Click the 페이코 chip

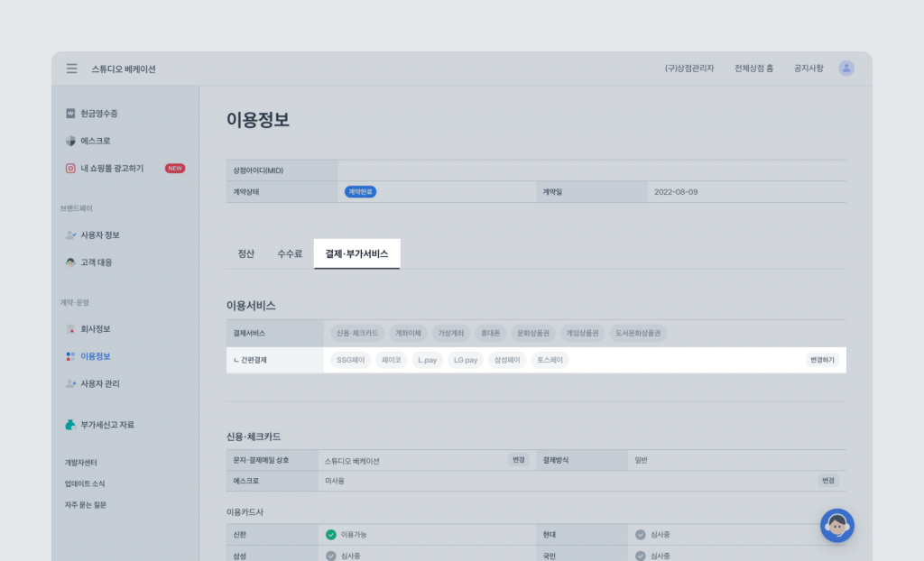(x=392, y=360)
